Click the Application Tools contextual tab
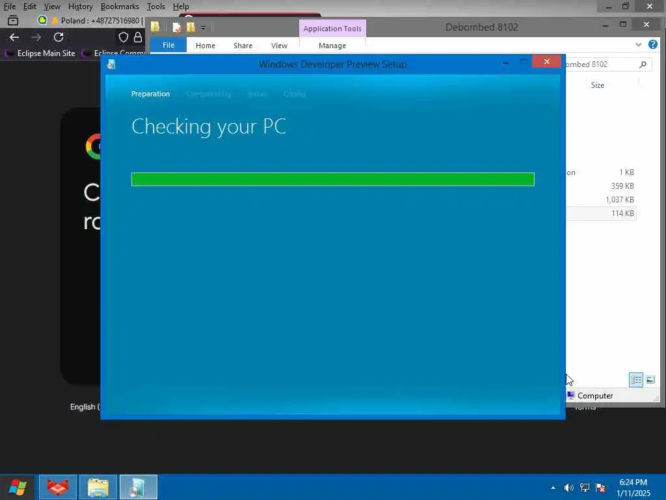Image resolution: width=666 pixels, height=500 pixels. 332,29
